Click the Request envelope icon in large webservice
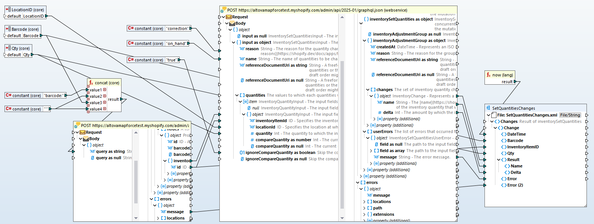 (x=228, y=17)
